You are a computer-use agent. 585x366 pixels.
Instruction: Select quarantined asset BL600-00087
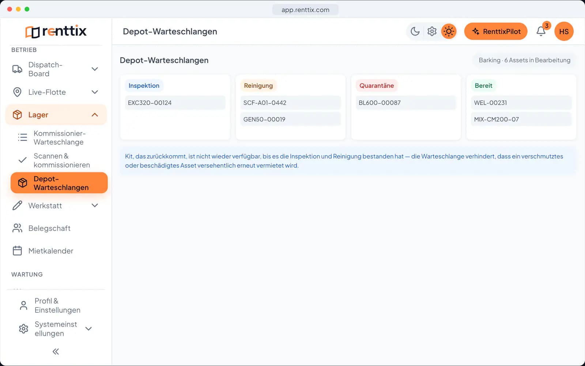point(406,103)
